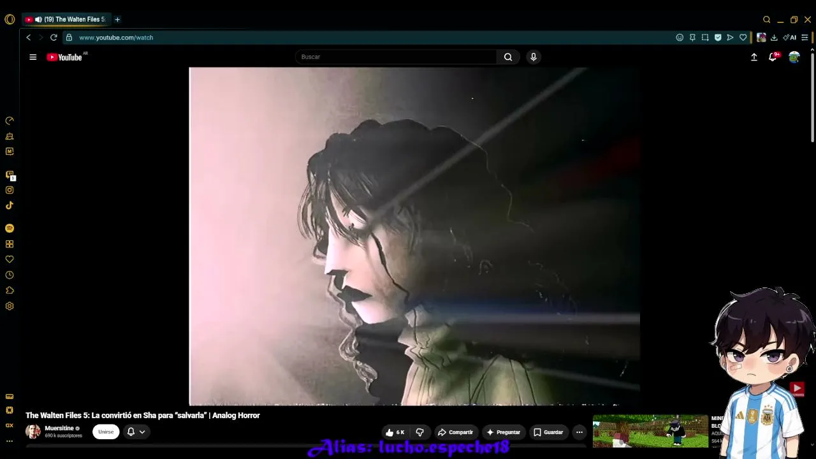The image size is (816, 459).
Task: Focus the address bar URL
Action: tap(116, 38)
